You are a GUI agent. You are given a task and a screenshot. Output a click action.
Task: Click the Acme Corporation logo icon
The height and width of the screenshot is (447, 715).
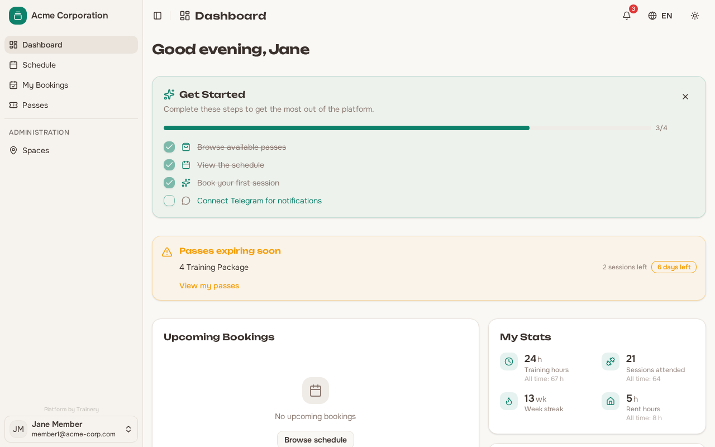coord(18,16)
